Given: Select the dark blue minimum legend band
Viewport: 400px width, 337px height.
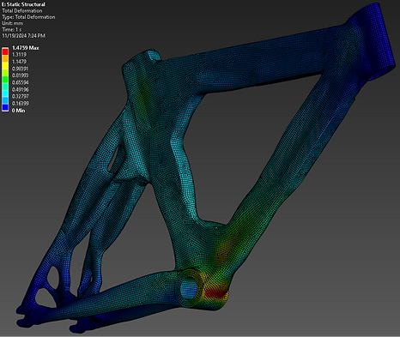Looking at the screenshot, I should [5, 107].
